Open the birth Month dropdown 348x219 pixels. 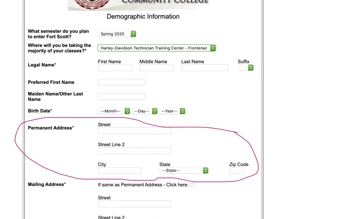tap(114, 111)
